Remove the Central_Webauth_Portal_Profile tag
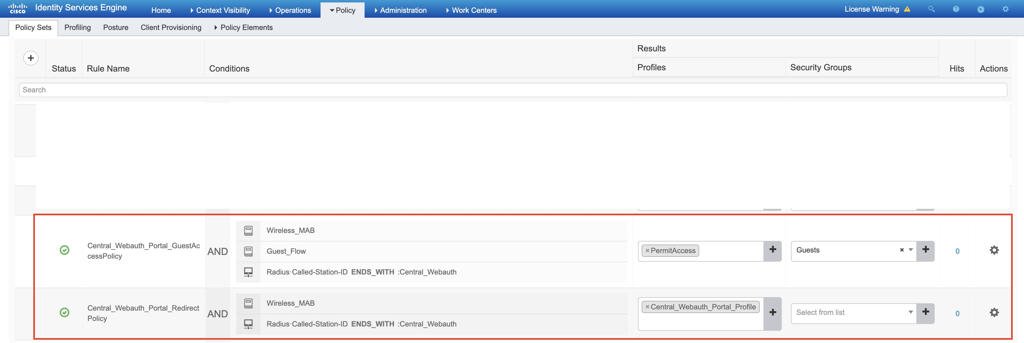 point(647,307)
